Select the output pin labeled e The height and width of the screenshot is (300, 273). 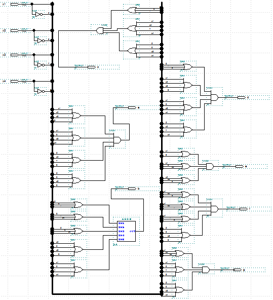pyautogui.click(x=240, y=166)
